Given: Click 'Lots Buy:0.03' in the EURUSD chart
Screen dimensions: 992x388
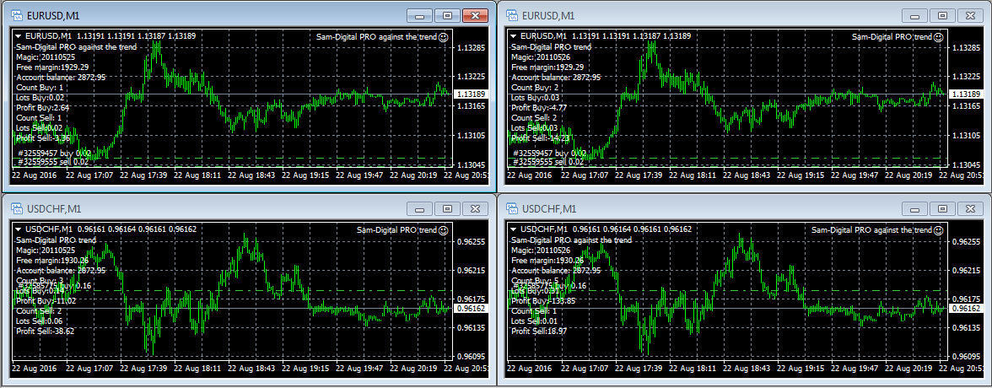Looking at the screenshot, I should 536,98.
